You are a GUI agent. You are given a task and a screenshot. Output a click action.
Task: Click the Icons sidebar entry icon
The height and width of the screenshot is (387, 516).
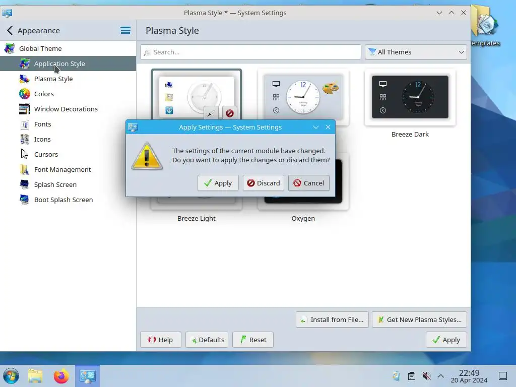point(24,139)
